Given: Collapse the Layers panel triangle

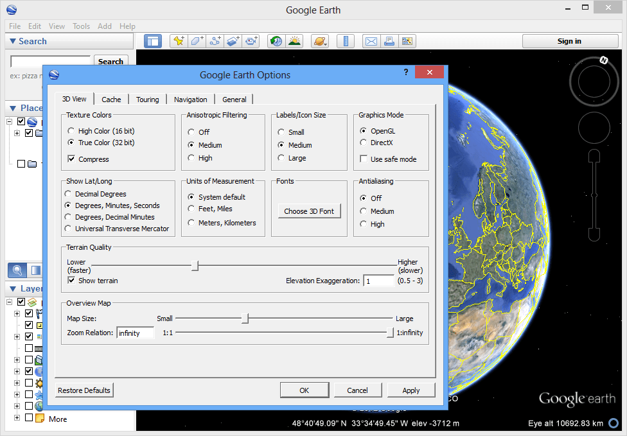Looking at the screenshot, I should click(x=13, y=288).
